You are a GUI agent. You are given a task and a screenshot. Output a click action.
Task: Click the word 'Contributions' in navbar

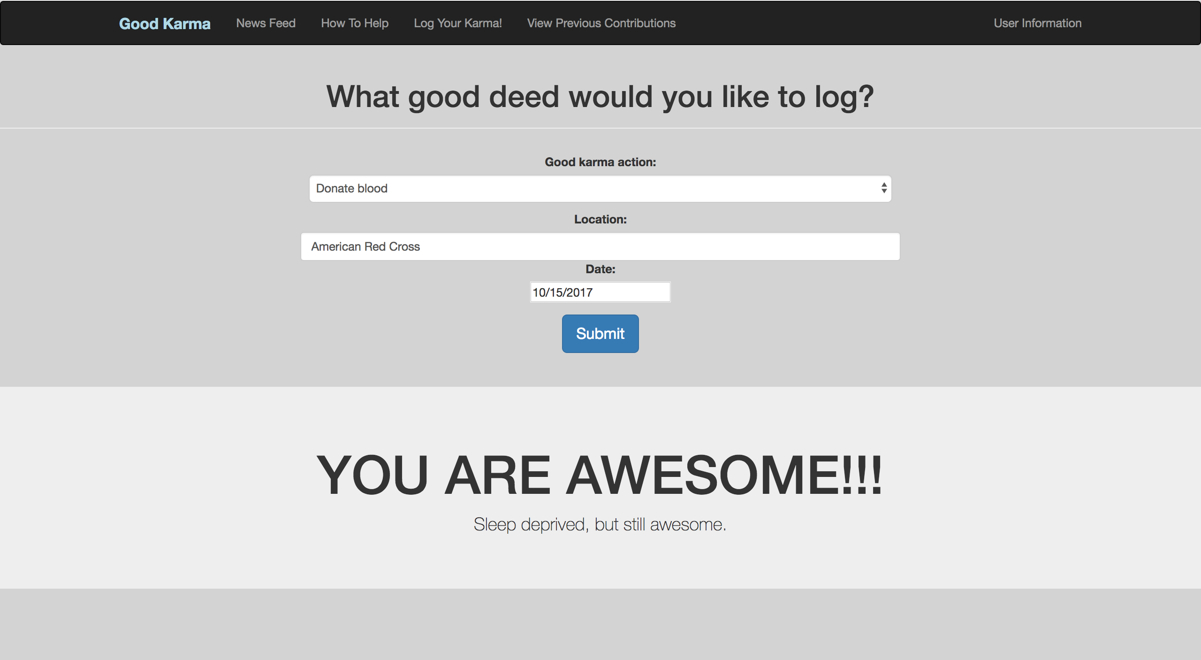[x=640, y=23]
